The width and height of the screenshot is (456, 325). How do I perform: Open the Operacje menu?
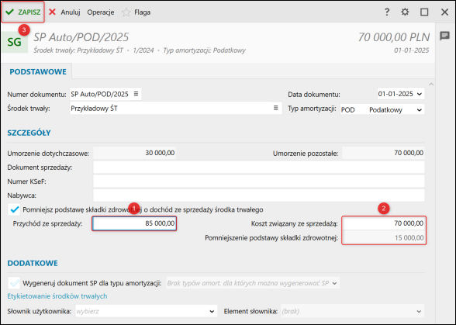click(x=101, y=12)
